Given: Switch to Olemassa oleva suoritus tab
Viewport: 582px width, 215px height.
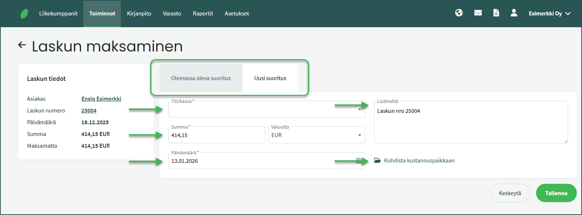Looking at the screenshot, I should coord(201,78).
